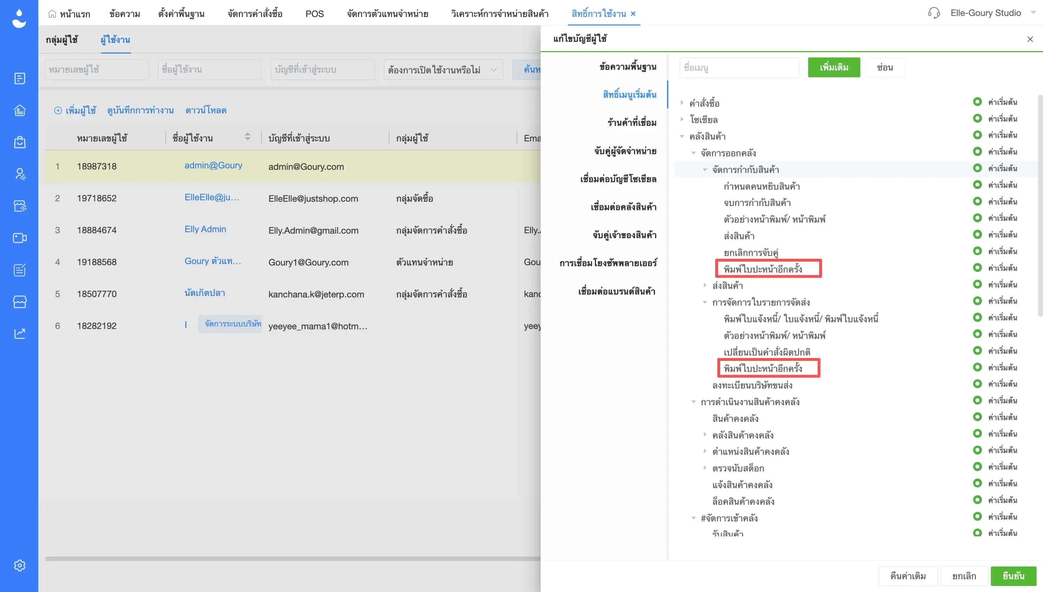Expand the โซเชียล tree node
Screen dimensions: 1043x592
[682, 119]
